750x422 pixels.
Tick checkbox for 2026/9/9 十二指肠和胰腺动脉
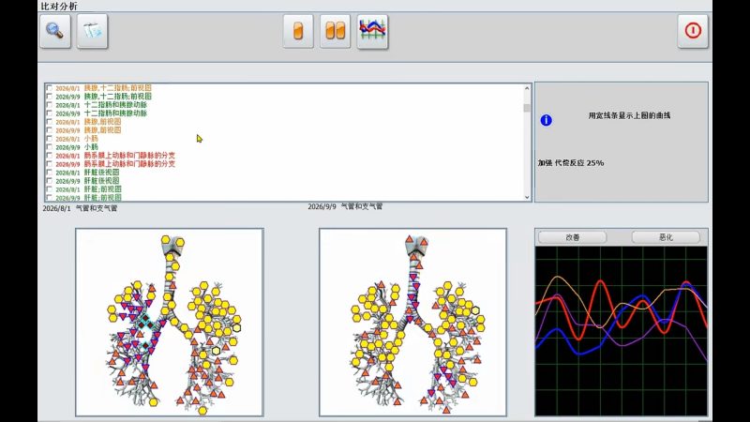coord(50,113)
